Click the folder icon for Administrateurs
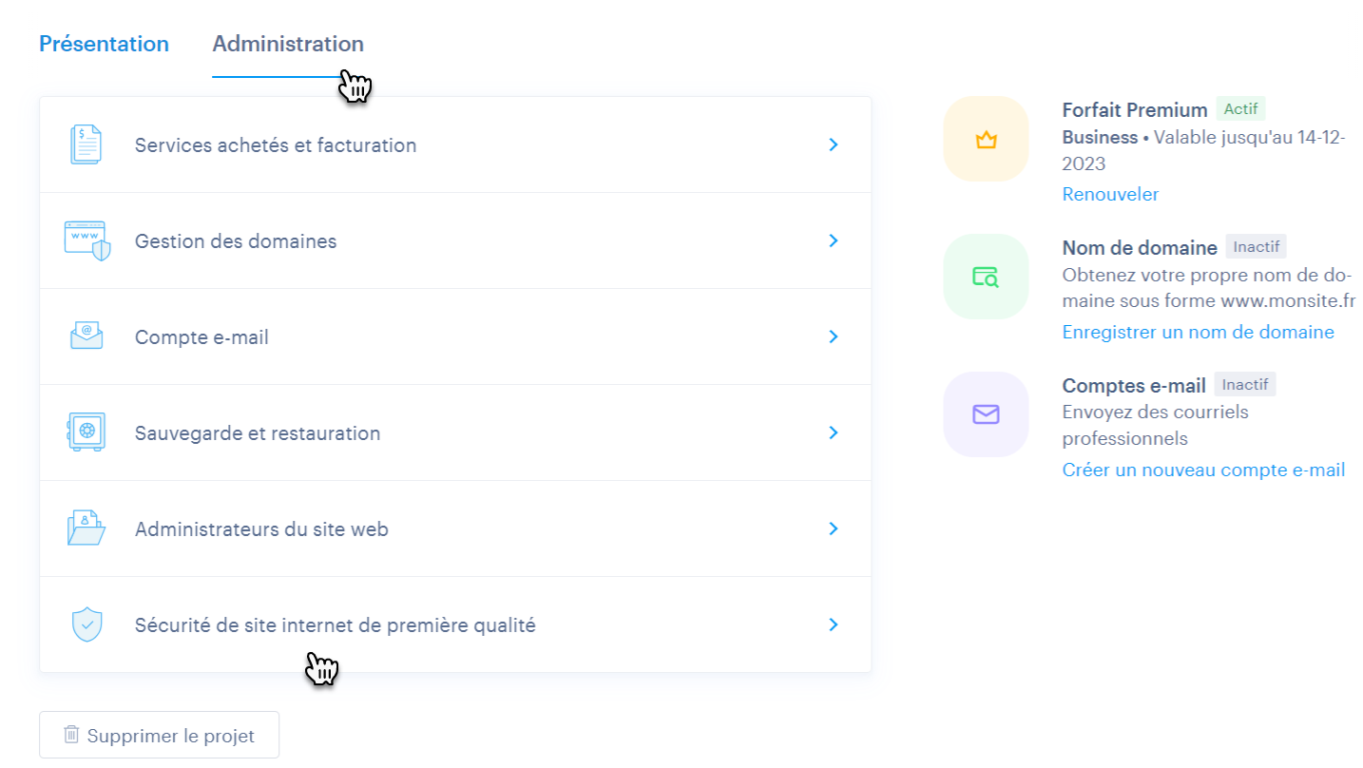The image size is (1363, 768). (x=86, y=528)
